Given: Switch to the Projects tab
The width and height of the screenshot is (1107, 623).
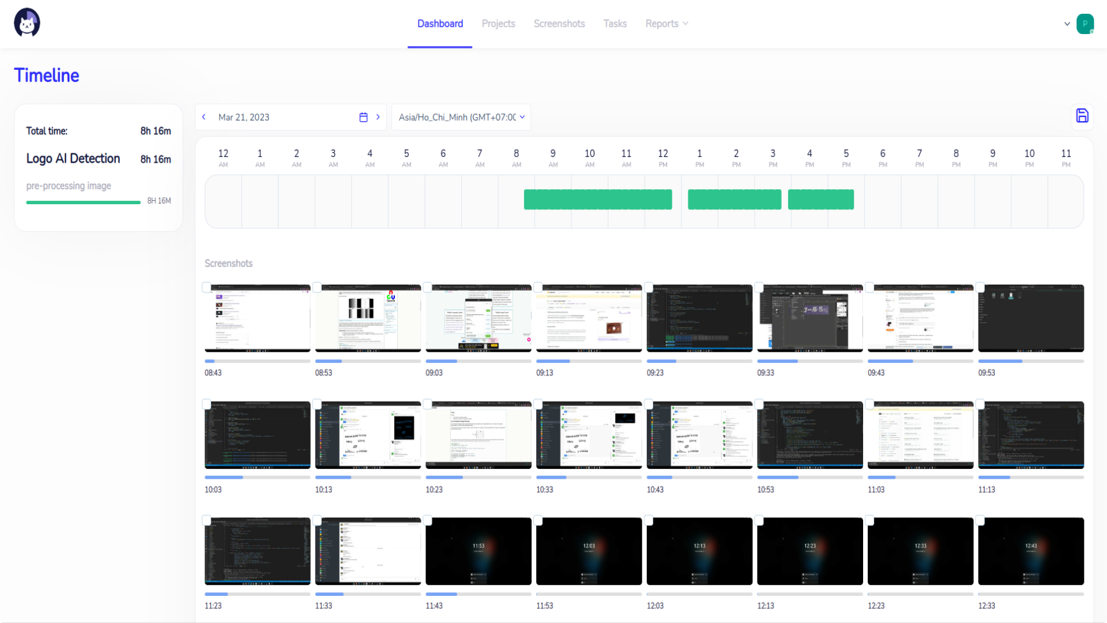Looking at the screenshot, I should [x=498, y=24].
